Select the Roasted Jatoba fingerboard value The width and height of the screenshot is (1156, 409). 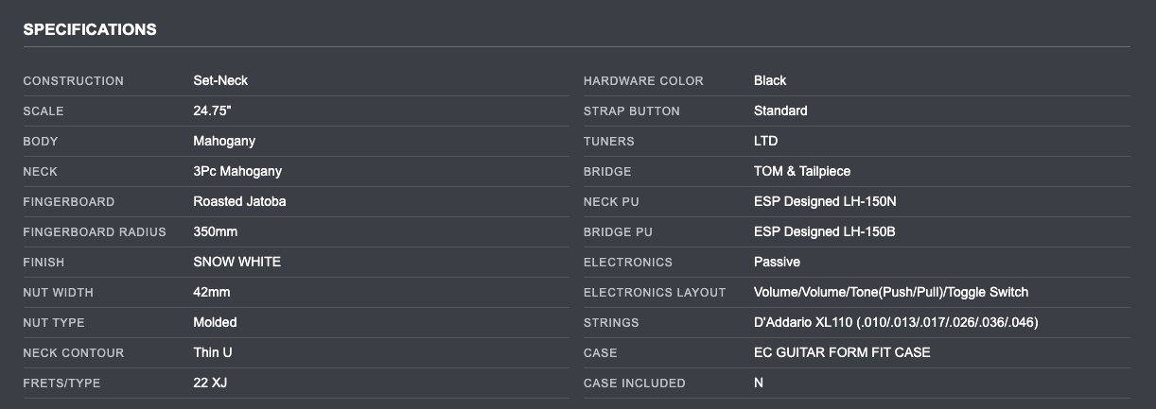[239, 202]
